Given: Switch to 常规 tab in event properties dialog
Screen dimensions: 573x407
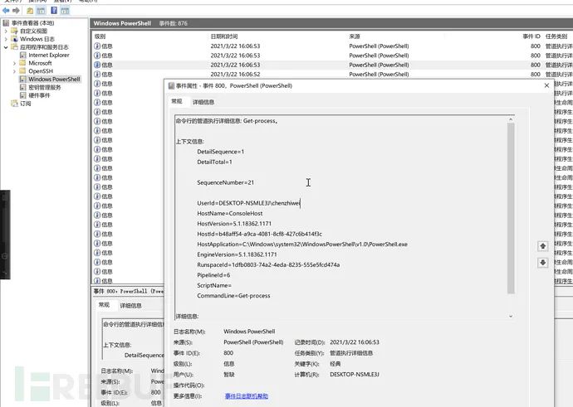Looking at the screenshot, I should click(x=177, y=101).
